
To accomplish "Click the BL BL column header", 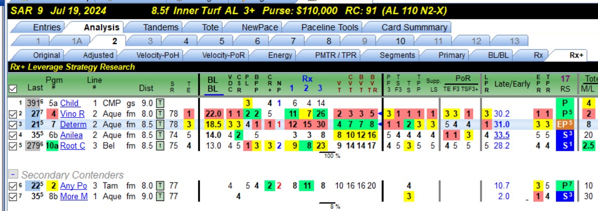I will click(x=213, y=84).
